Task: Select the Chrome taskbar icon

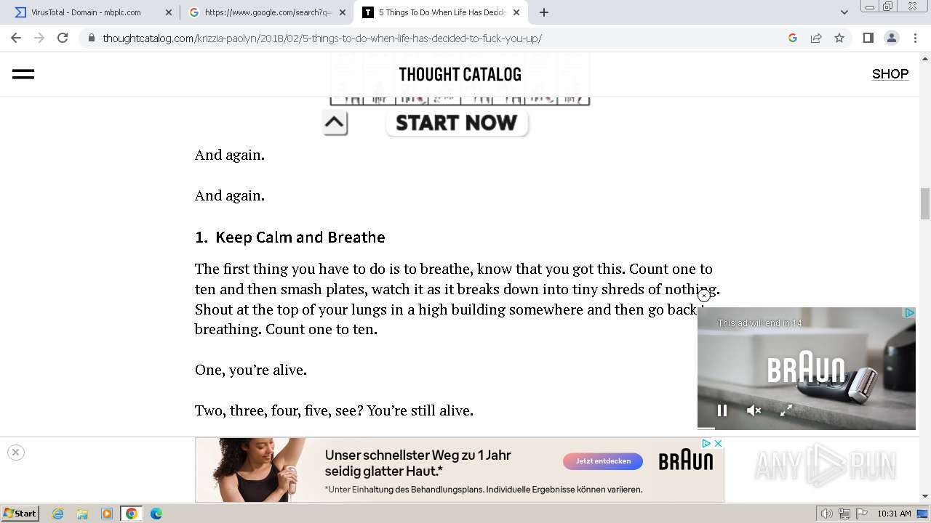Action: tap(132, 514)
